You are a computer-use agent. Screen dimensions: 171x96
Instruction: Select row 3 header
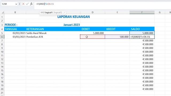pos(2,25)
